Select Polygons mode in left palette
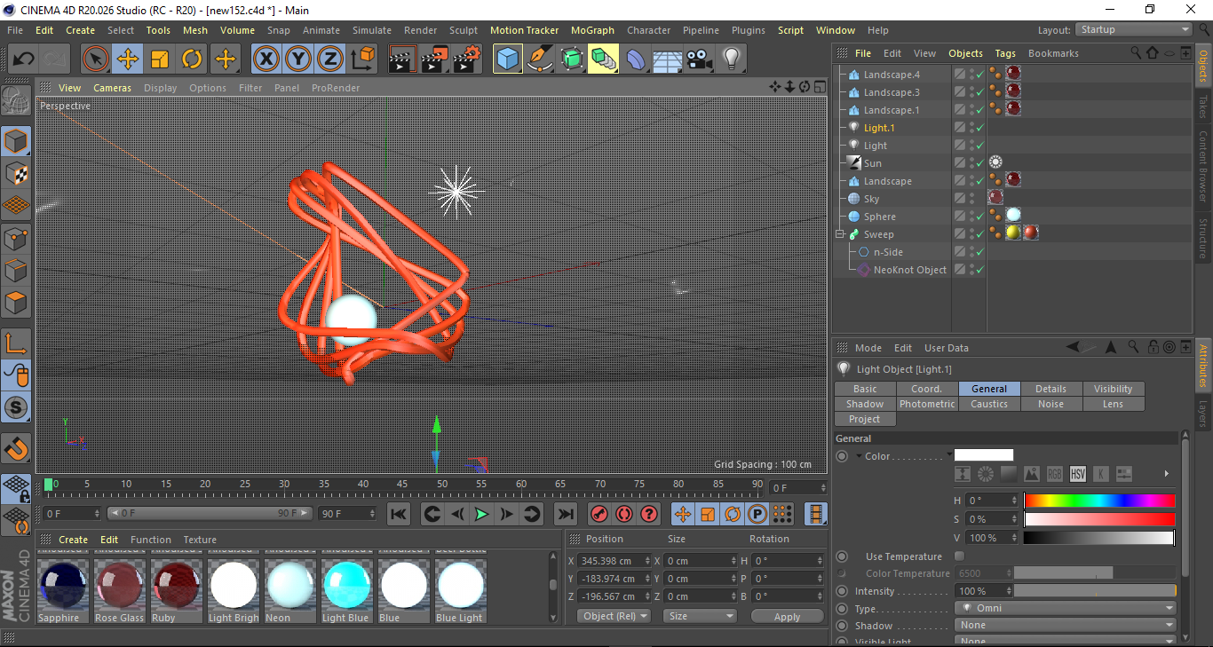 click(x=16, y=302)
